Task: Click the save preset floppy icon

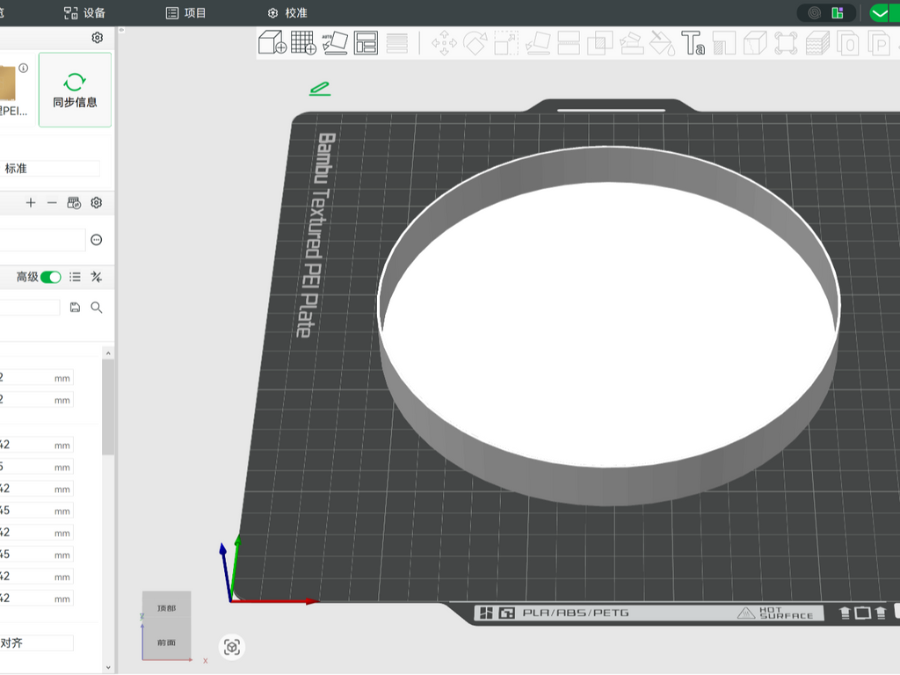Action: click(76, 308)
